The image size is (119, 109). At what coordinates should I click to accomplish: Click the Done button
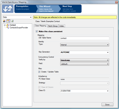pos(107,105)
